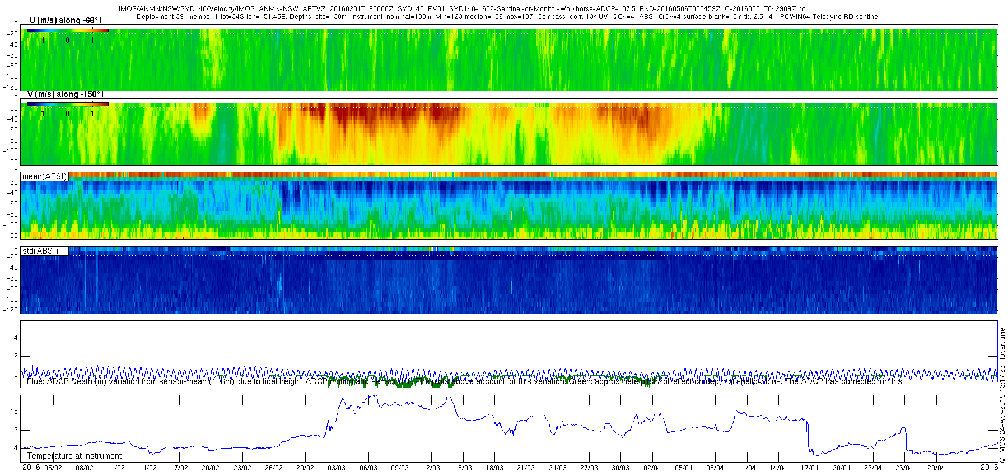Click the U velocity panel colorbar
The height and width of the screenshot is (476, 1008).
pos(68,30)
